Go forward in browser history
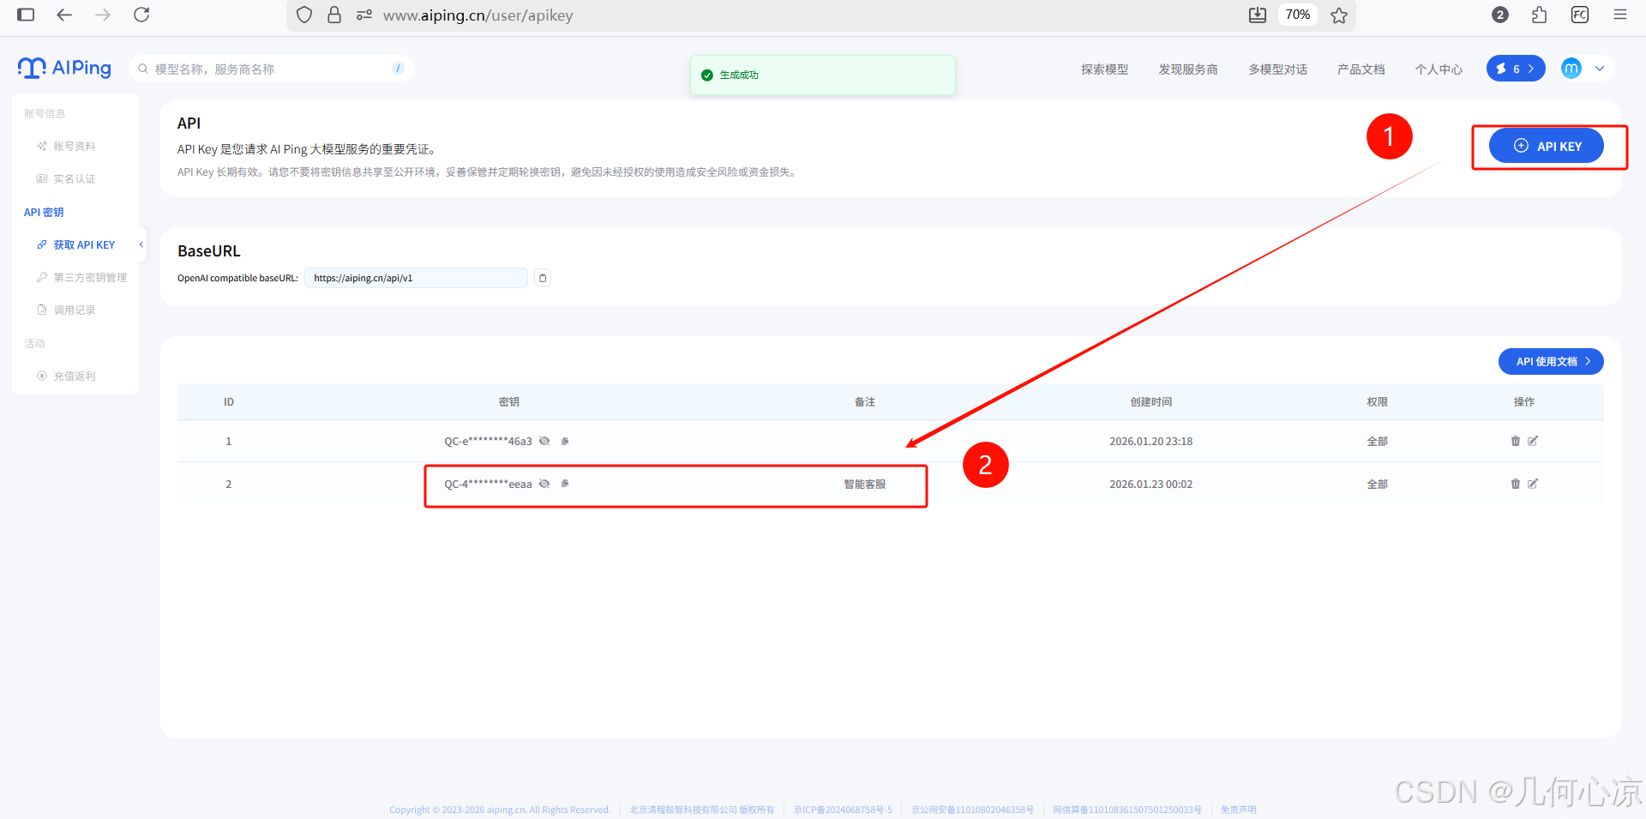The image size is (1646, 819). click(x=103, y=15)
